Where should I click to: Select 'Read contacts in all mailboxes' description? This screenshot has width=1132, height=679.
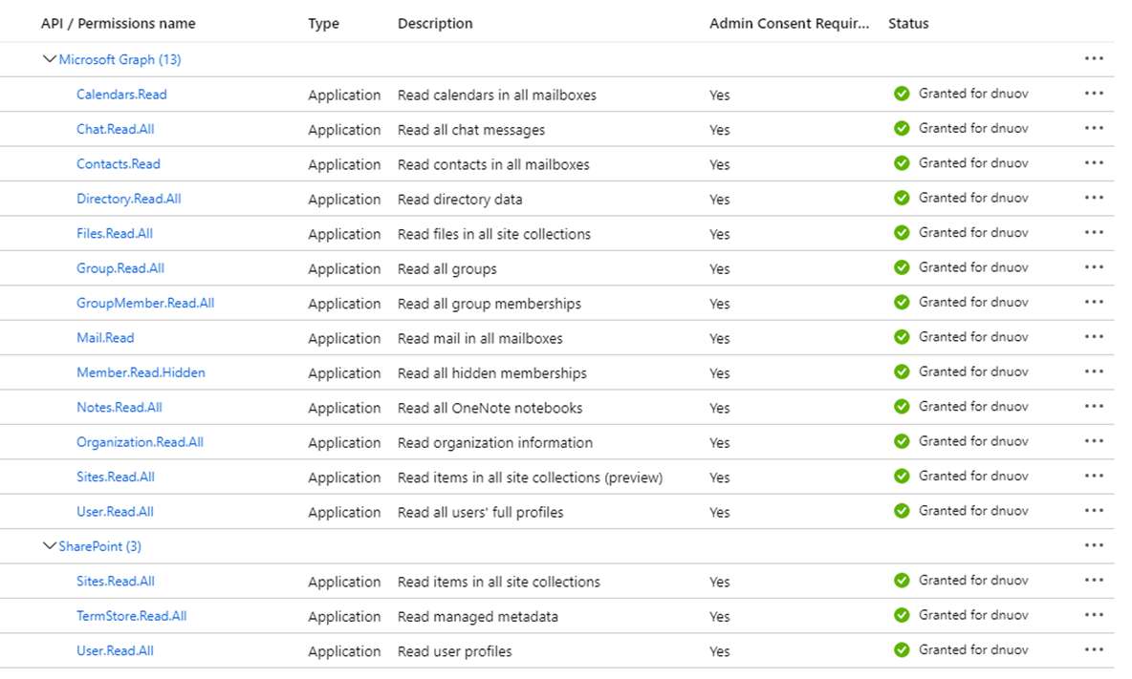pyautogui.click(x=493, y=164)
